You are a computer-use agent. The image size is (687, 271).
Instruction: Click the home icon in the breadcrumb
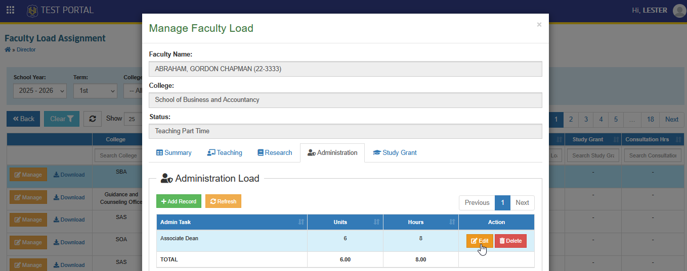click(x=8, y=49)
